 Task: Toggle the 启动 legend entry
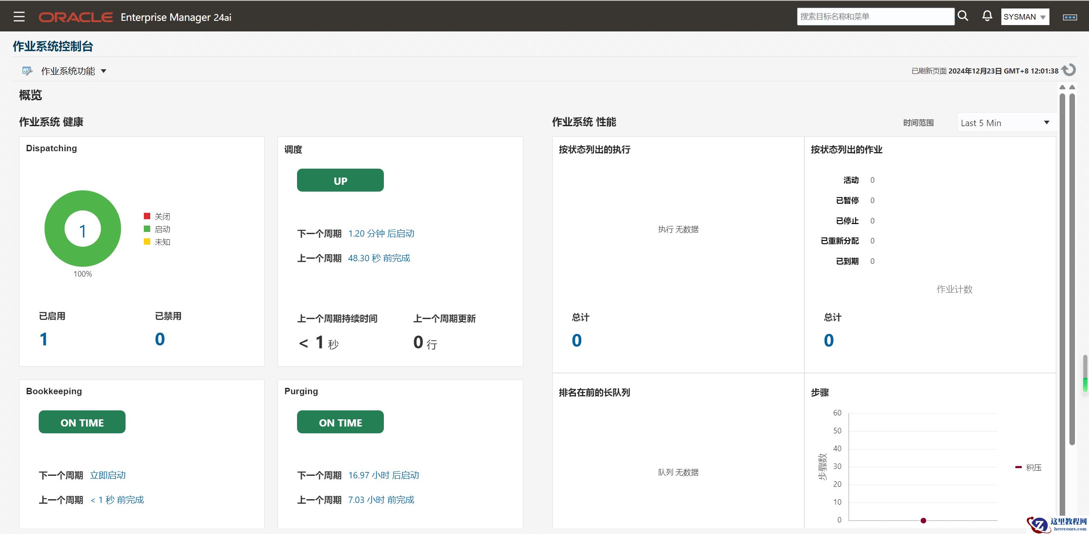click(157, 229)
